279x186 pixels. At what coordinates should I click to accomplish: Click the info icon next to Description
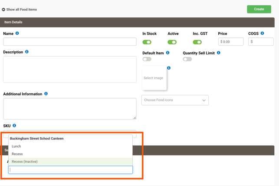[27, 52]
